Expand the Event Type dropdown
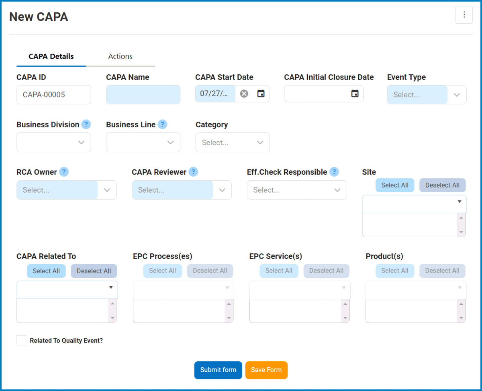This screenshot has height=391, width=482. [x=457, y=95]
